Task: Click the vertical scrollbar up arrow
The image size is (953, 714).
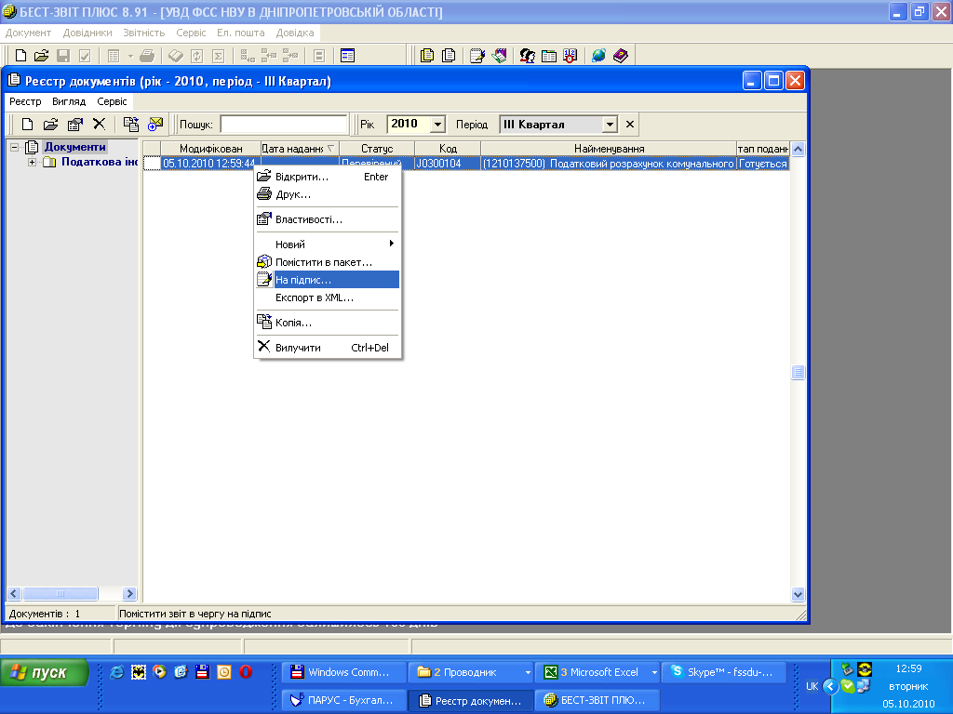Action: point(798,149)
